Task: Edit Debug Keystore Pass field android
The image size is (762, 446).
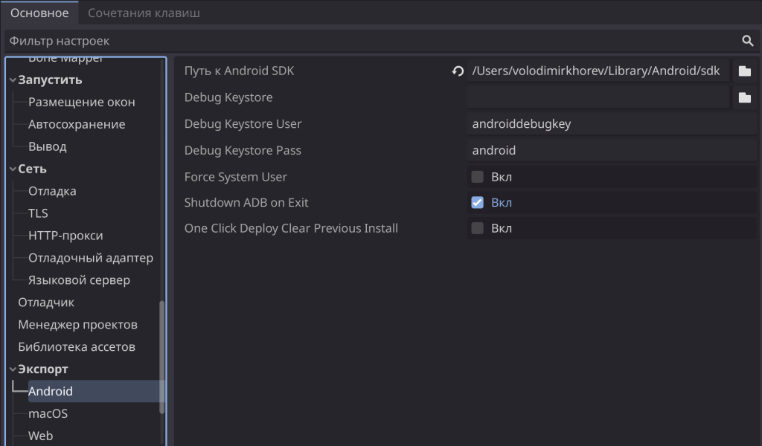Action: click(612, 150)
